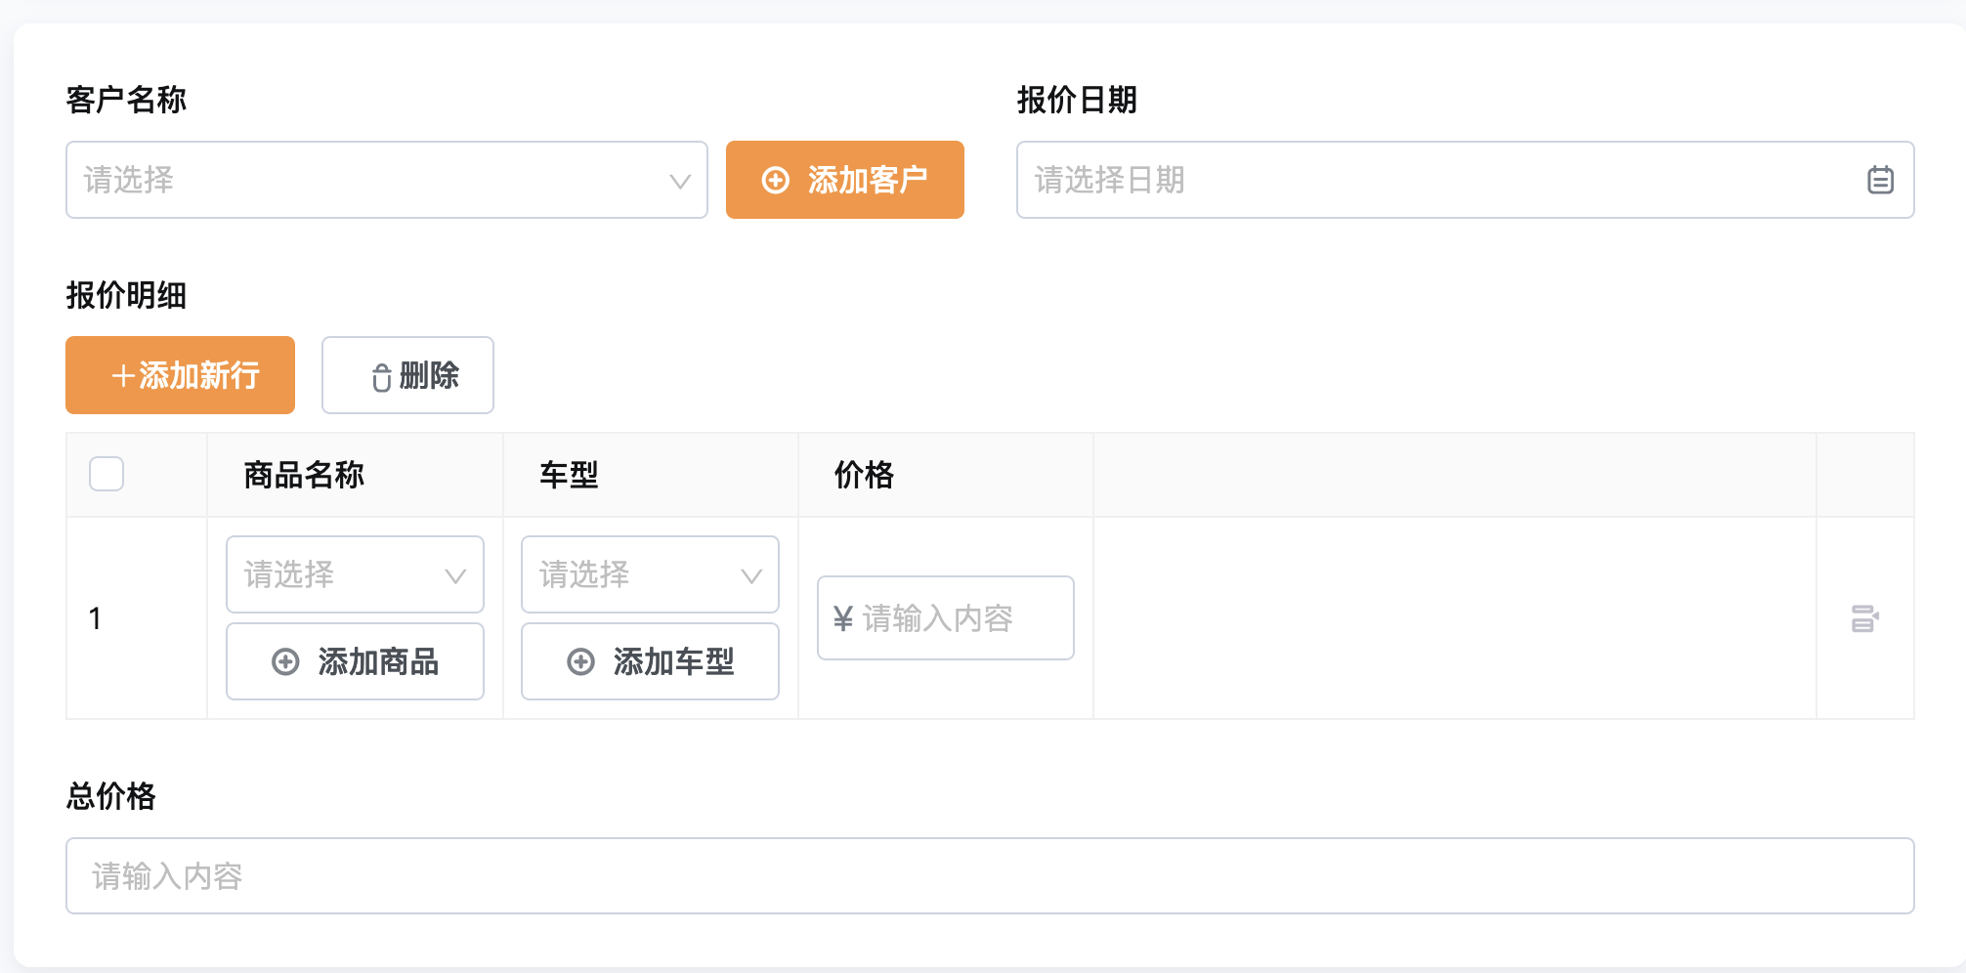Click the ¥ symbol in price field
The image size is (1966, 973).
pos(843,618)
